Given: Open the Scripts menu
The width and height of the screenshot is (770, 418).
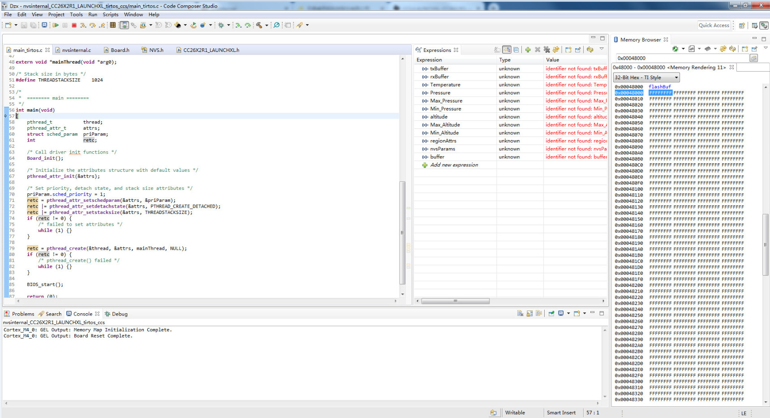Looking at the screenshot, I should tap(110, 14).
